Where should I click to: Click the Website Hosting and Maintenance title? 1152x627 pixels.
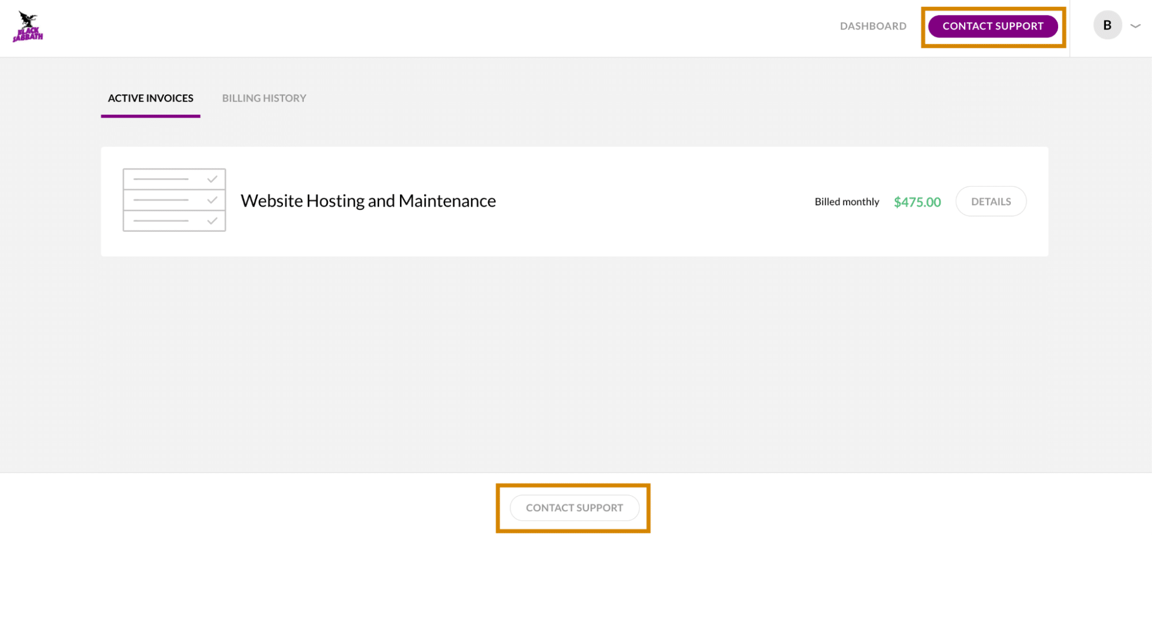tap(368, 201)
